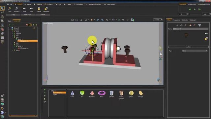Expand the base tree node
The height and width of the screenshot is (119, 211).
point(12,32)
